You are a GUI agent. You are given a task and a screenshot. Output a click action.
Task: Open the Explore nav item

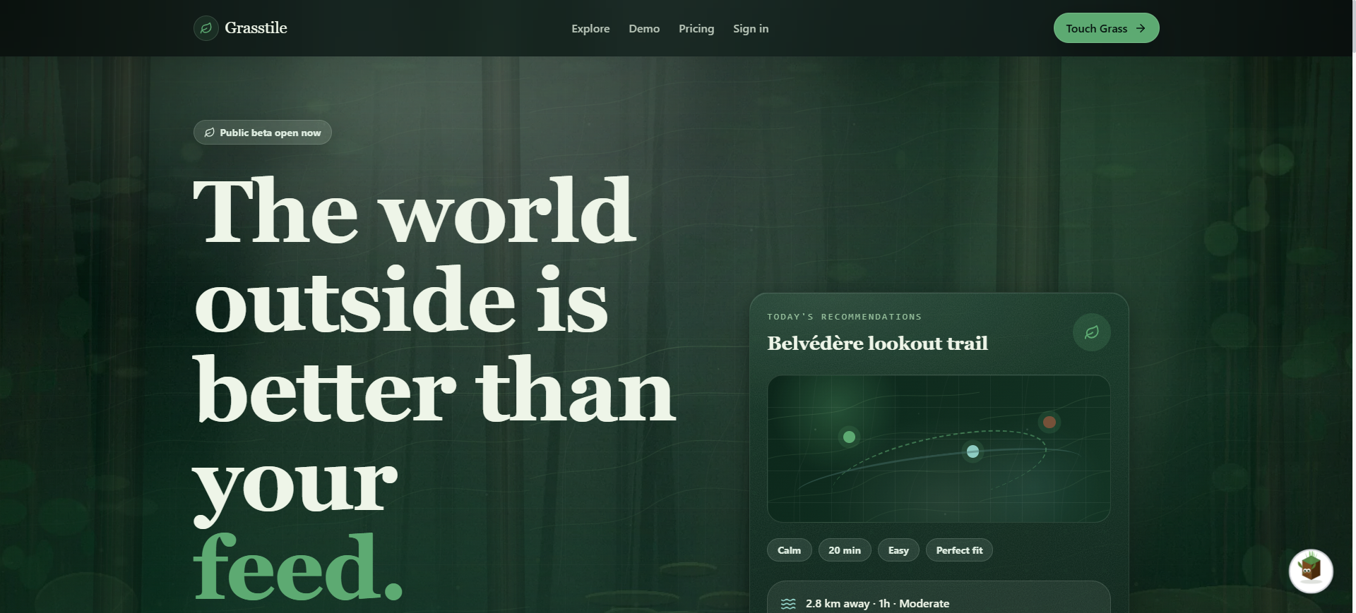[590, 29]
